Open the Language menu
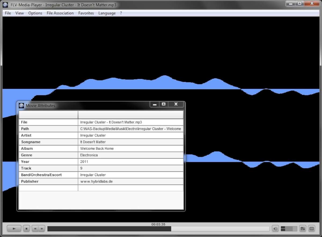 click(107, 13)
